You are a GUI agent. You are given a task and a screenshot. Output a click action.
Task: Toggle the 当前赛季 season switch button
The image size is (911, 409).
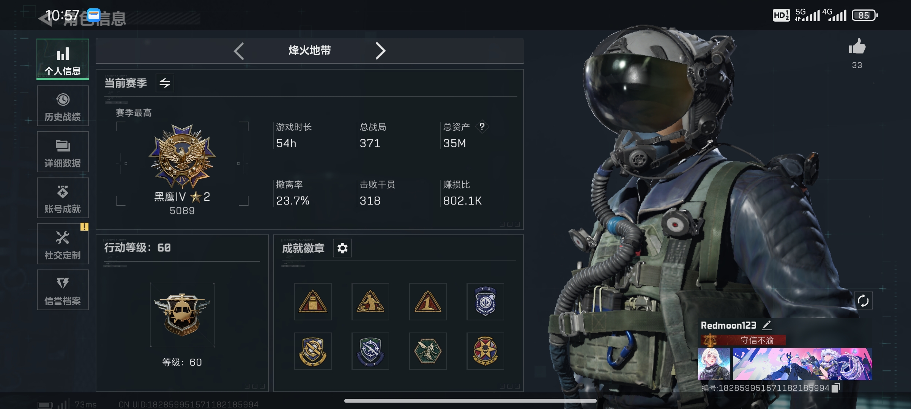point(165,83)
